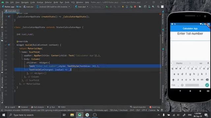Open Favorites tool window star icon
The height and width of the screenshot is (118, 211).
pyautogui.click(x=2, y=83)
